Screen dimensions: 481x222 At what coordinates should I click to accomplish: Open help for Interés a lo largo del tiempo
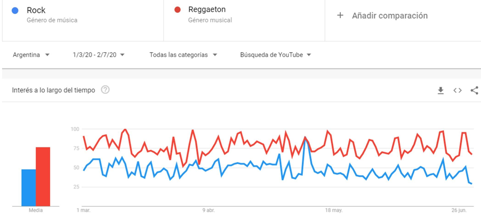click(x=105, y=90)
